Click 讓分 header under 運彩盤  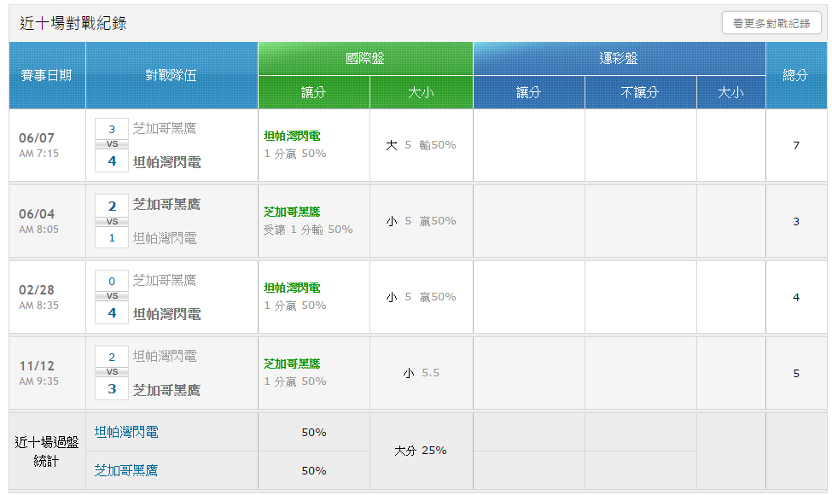point(528,93)
